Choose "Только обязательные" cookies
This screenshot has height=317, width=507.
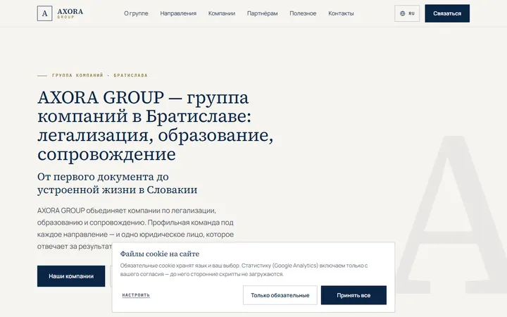pyautogui.click(x=280, y=295)
